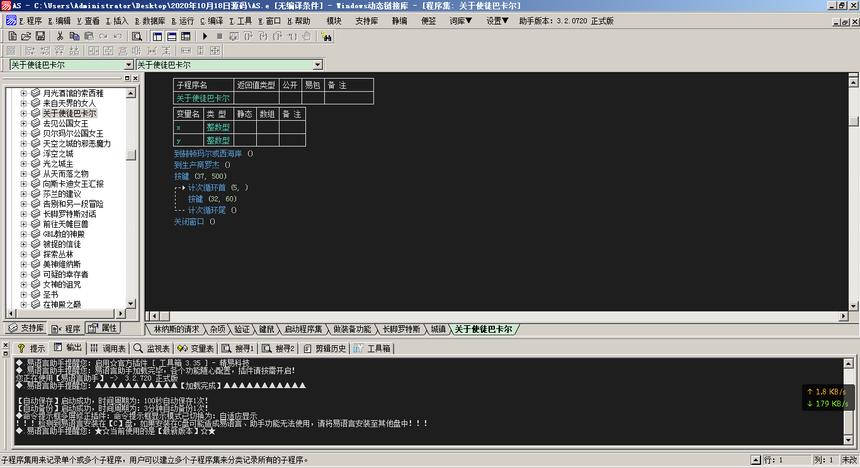Click the book icon beside 圣书
The height and width of the screenshot is (468, 860).
35,294
